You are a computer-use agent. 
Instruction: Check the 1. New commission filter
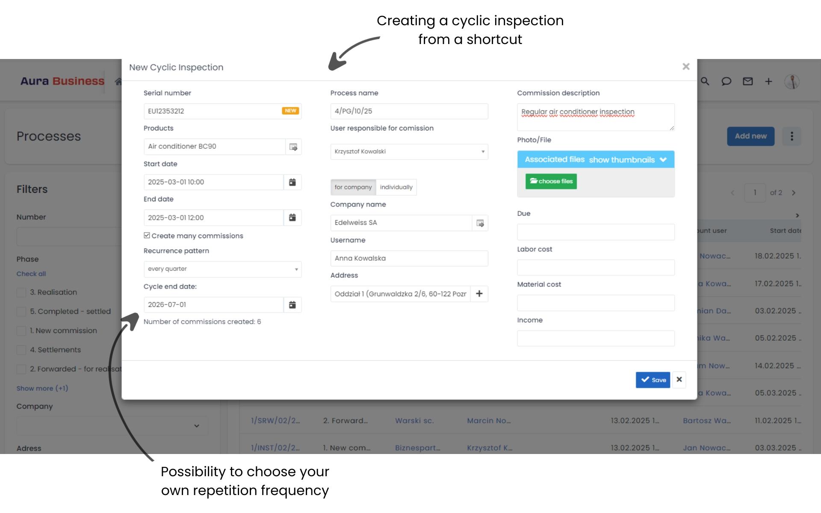click(22, 330)
